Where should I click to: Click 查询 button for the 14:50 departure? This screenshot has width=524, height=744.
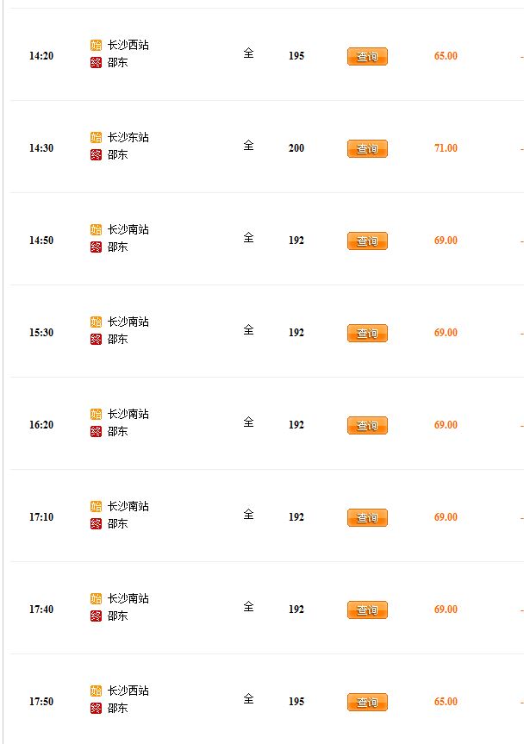point(367,241)
